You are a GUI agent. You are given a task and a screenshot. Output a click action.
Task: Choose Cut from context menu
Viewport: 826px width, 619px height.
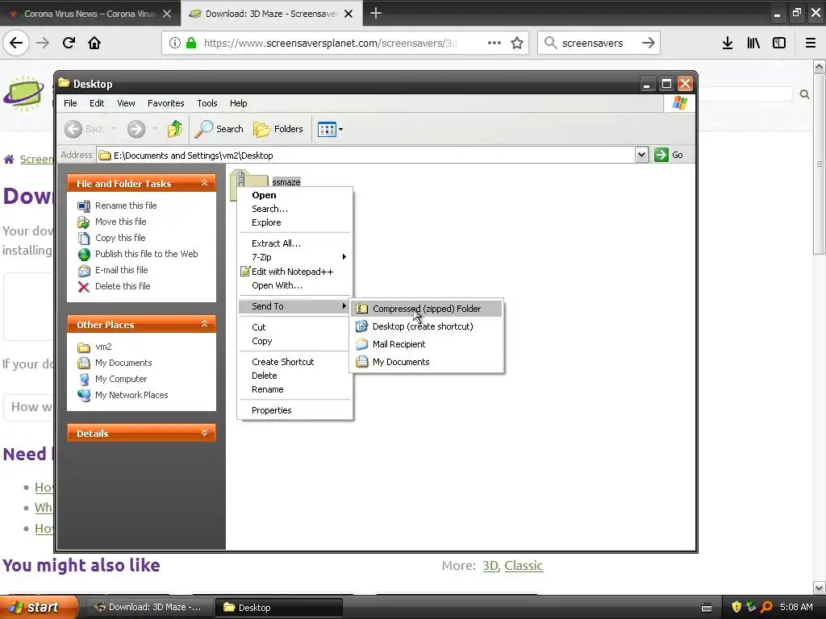click(294, 327)
